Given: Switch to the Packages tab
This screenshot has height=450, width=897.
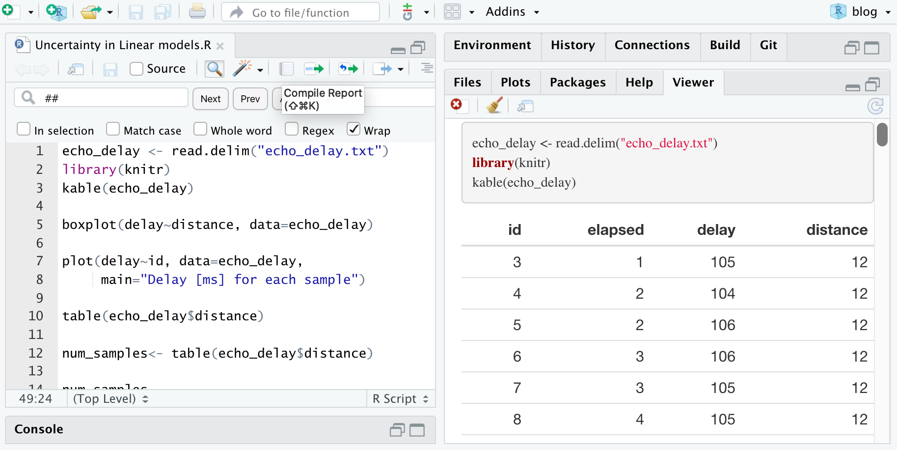Looking at the screenshot, I should click(578, 83).
